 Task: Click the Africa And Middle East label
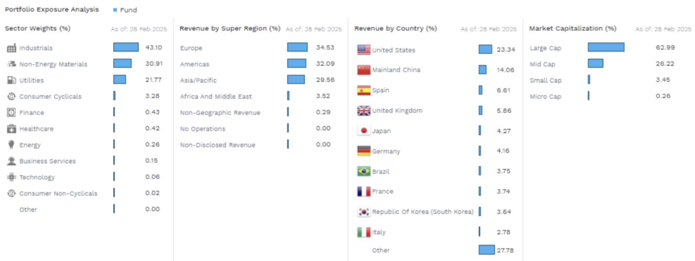click(x=216, y=96)
